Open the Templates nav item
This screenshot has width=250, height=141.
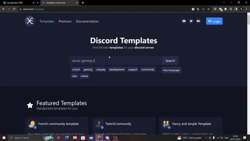click(47, 21)
